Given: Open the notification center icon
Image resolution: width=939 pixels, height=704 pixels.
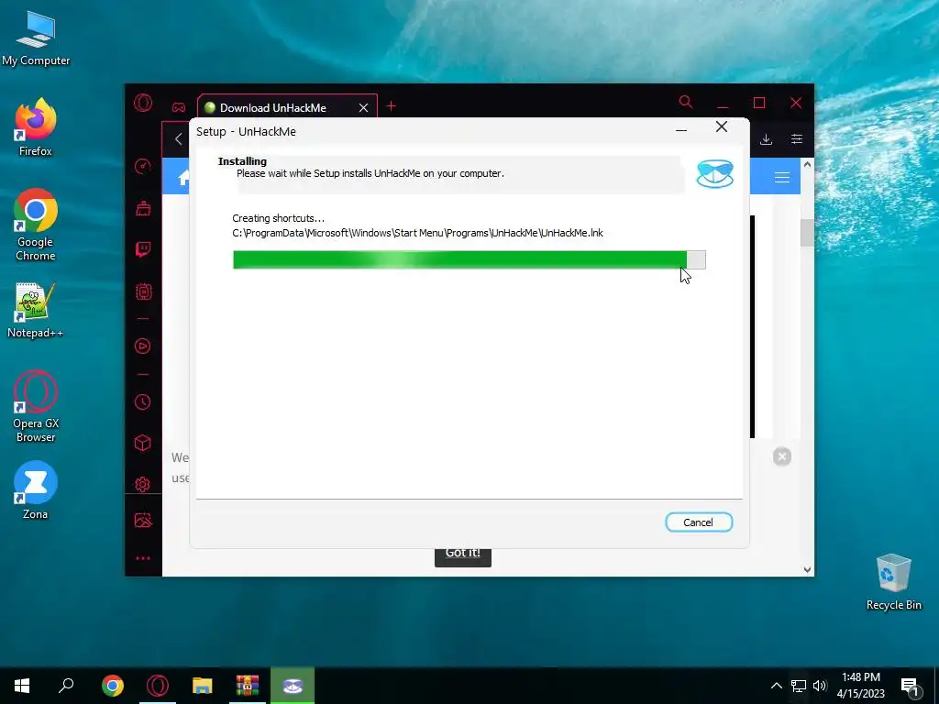Looking at the screenshot, I should pos(910,687).
